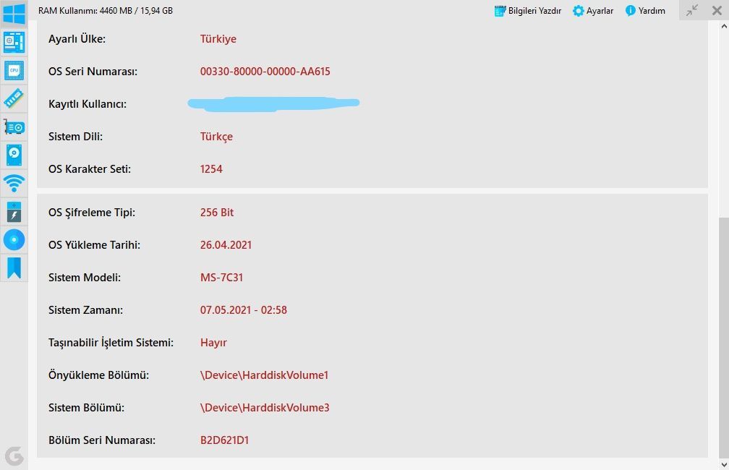
Task: Select the RAM memory stick icon
Action: [14, 98]
